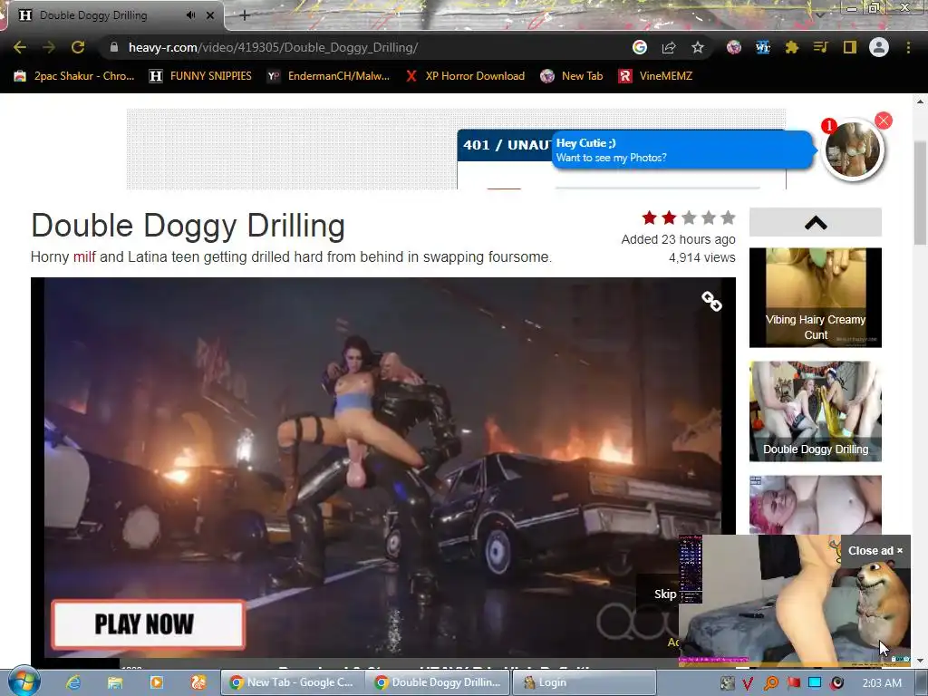Viewport: 928px width, 696px height.
Task: Click the page scrollbar up arrow
Action: pos(921,101)
